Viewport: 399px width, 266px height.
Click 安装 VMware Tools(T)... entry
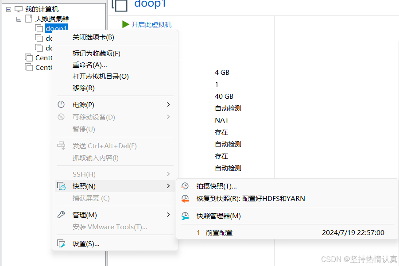(x=115, y=227)
